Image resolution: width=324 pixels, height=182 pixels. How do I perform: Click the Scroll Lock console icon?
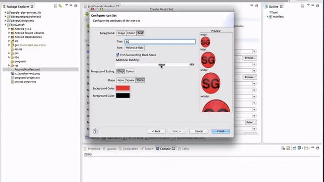coord(288,148)
